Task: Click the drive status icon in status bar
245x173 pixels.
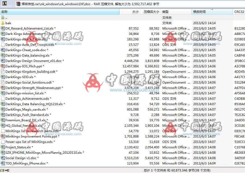Action: [x=2, y=170]
